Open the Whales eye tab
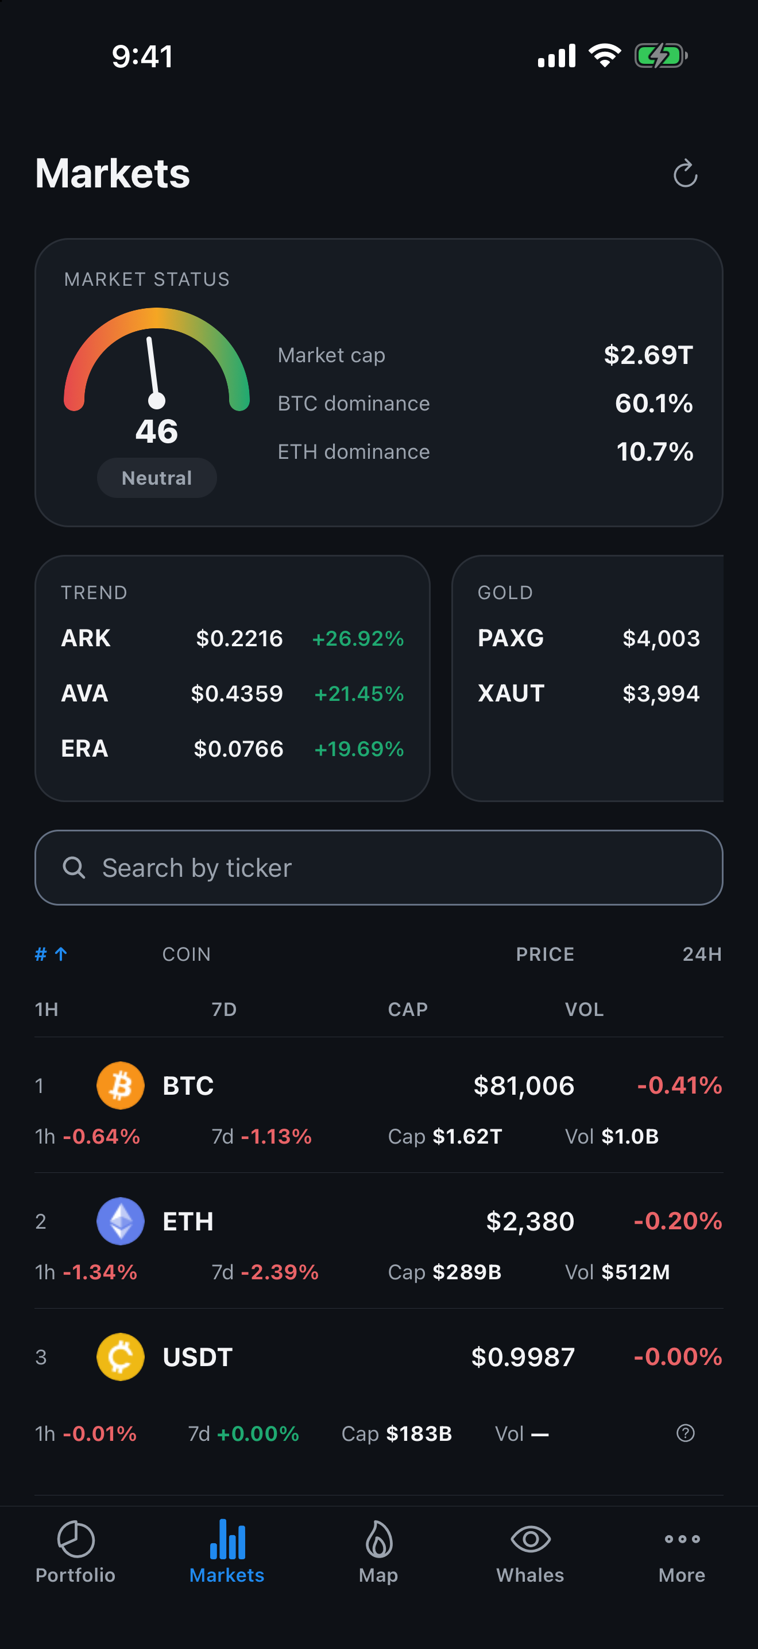This screenshot has height=1649, width=758. tap(531, 1551)
